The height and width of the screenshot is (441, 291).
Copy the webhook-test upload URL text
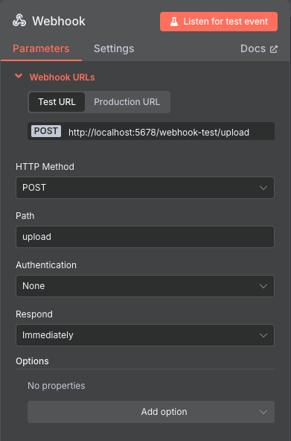159,132
